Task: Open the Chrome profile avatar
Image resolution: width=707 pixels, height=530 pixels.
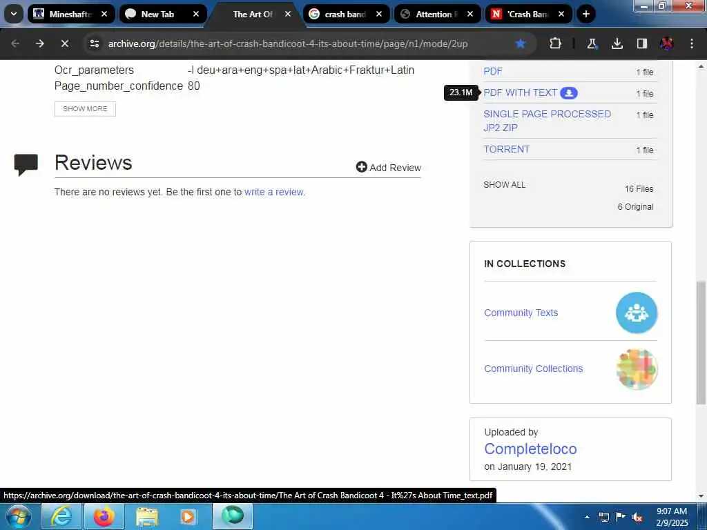Action: coord(667,43)
